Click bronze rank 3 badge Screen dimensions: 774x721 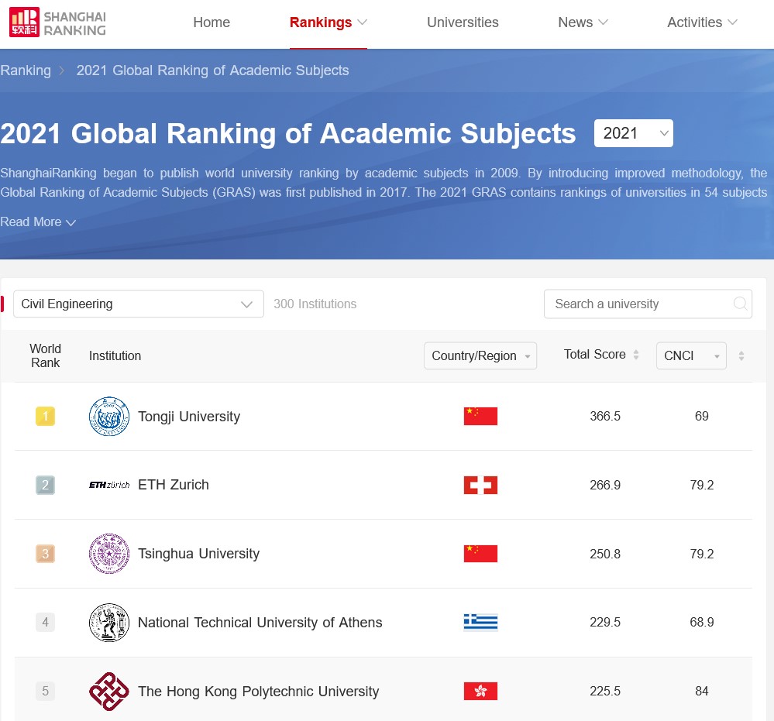46,553
